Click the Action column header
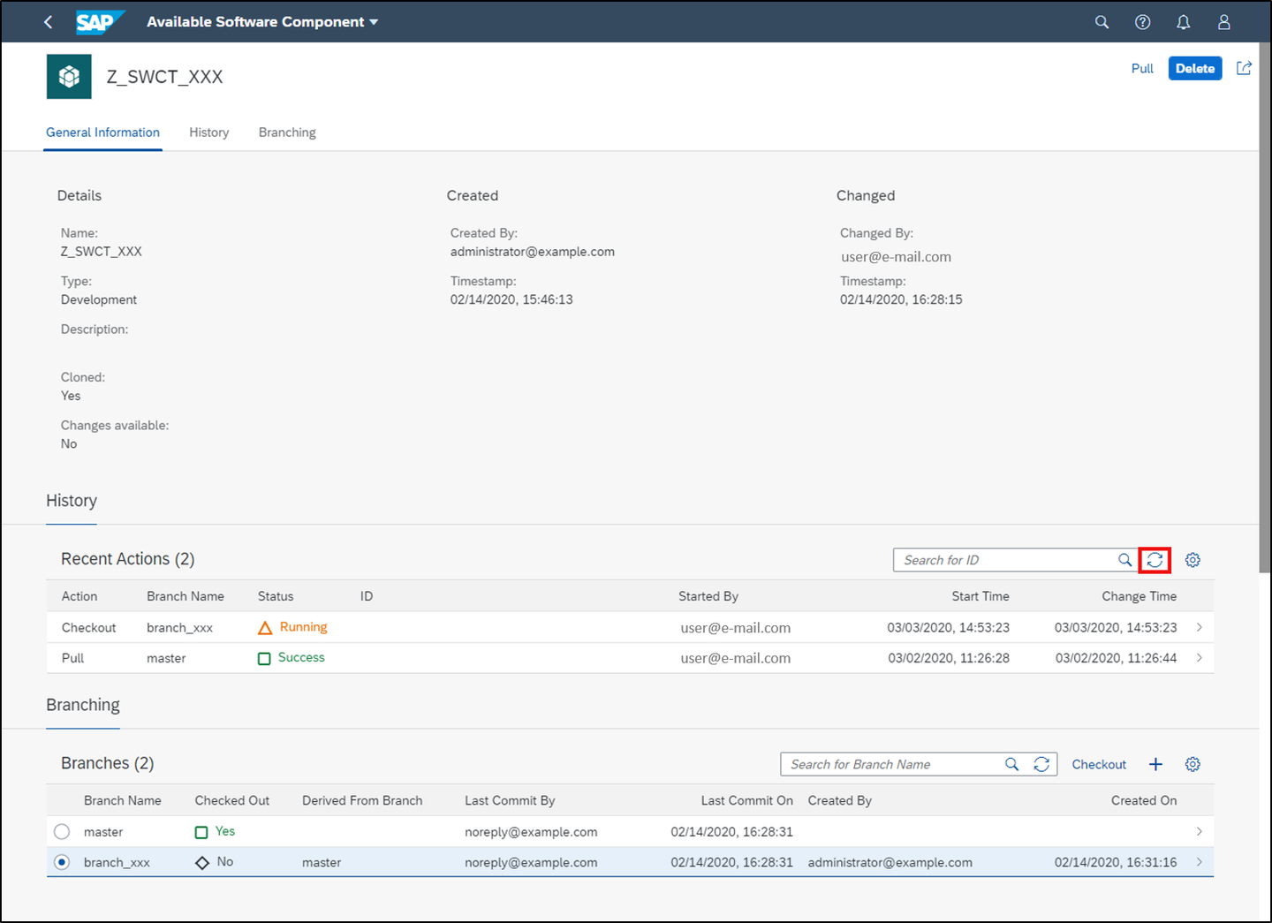This screenshot has width=1272, height=923. 79,596
